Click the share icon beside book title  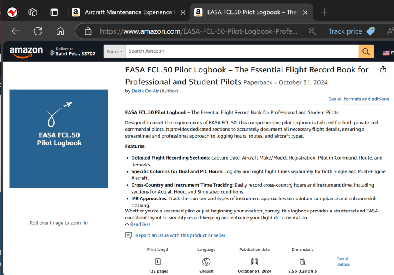coord(383,69)
